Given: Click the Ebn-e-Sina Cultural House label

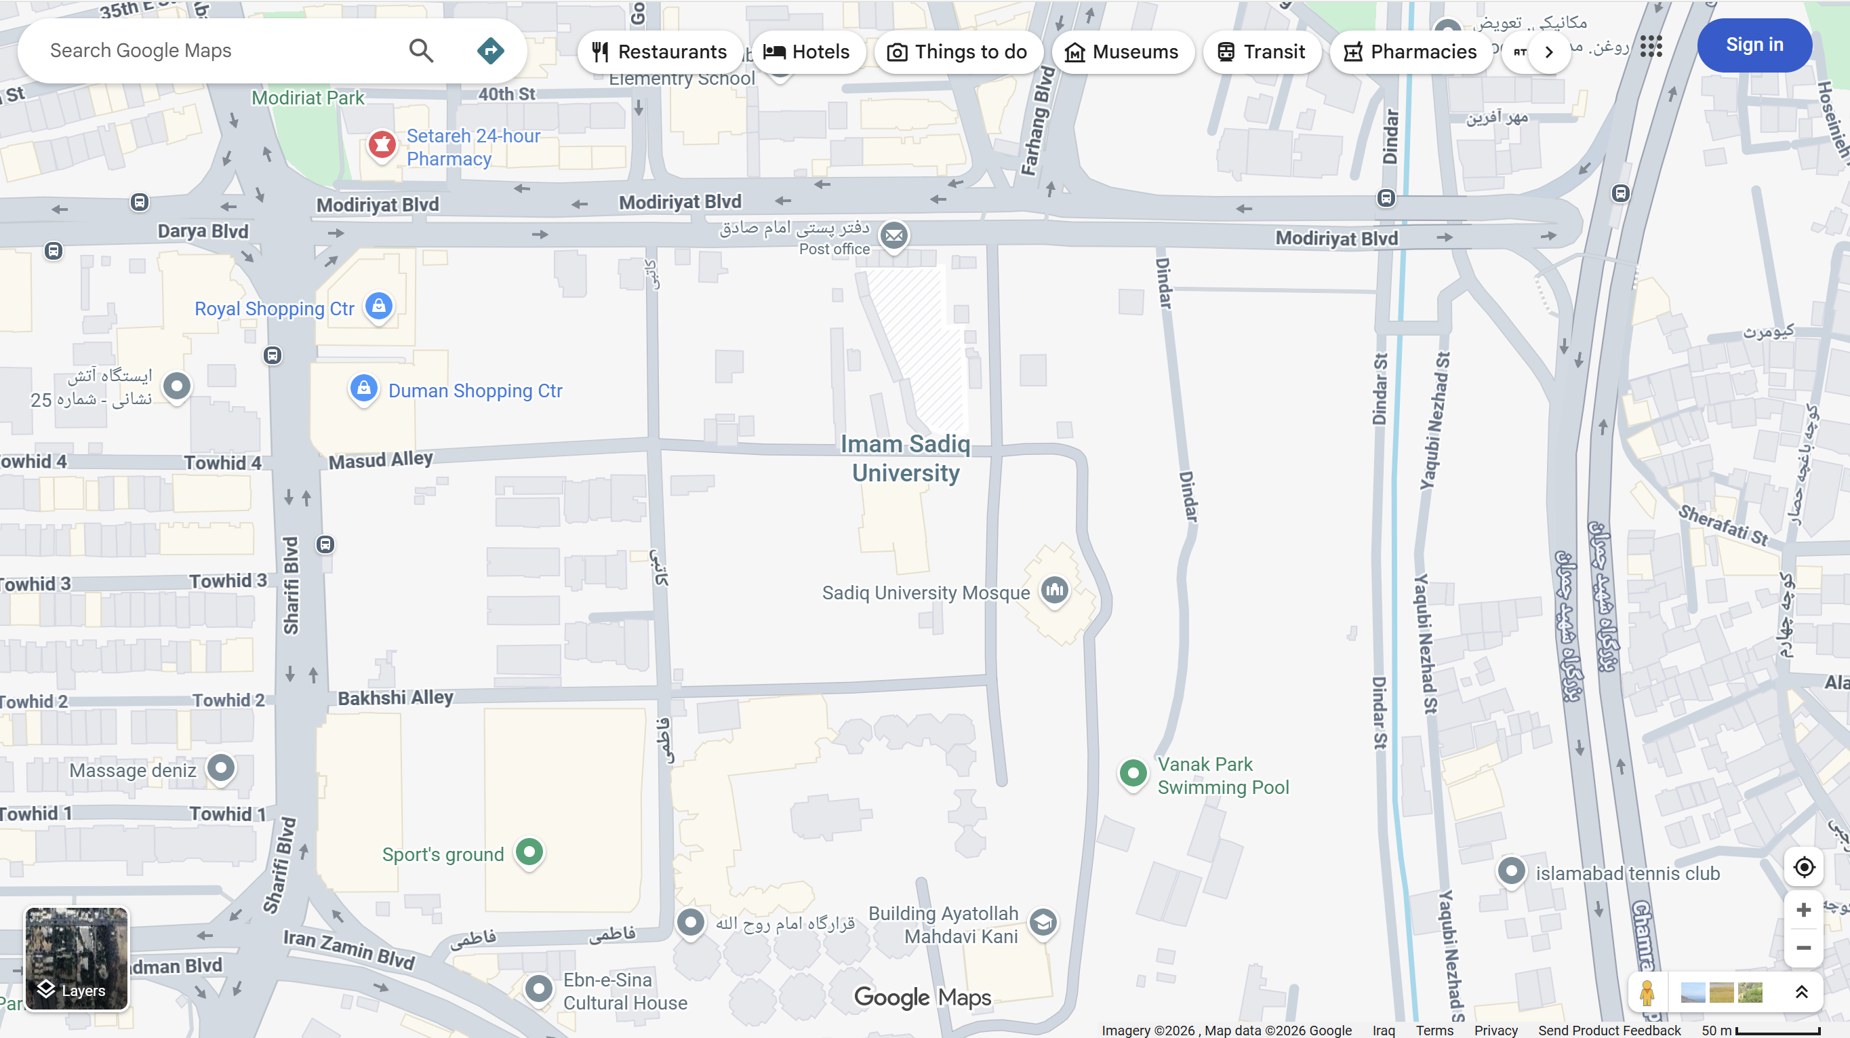Looking at the screenshot, I should (625, 991).
